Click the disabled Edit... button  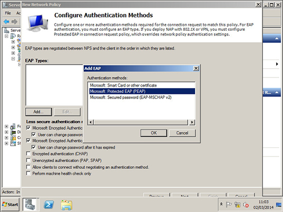pyautogui.click(x=67, y=112)
